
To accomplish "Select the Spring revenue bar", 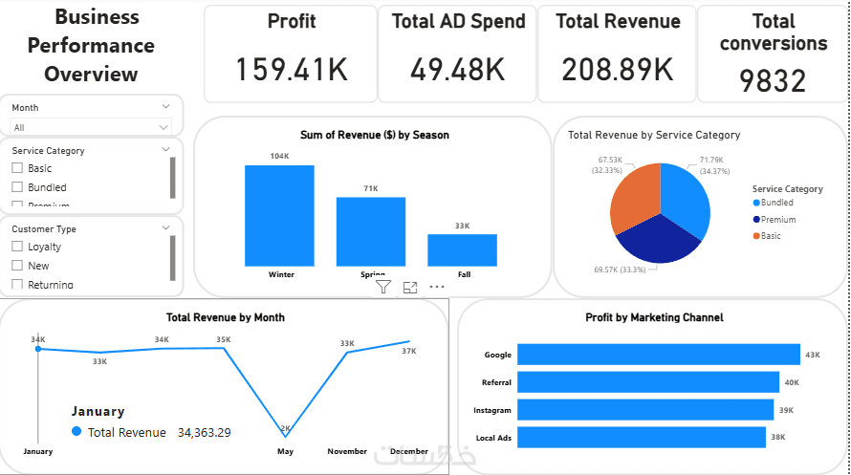I will pyautogui.click(x=371, y=231).
